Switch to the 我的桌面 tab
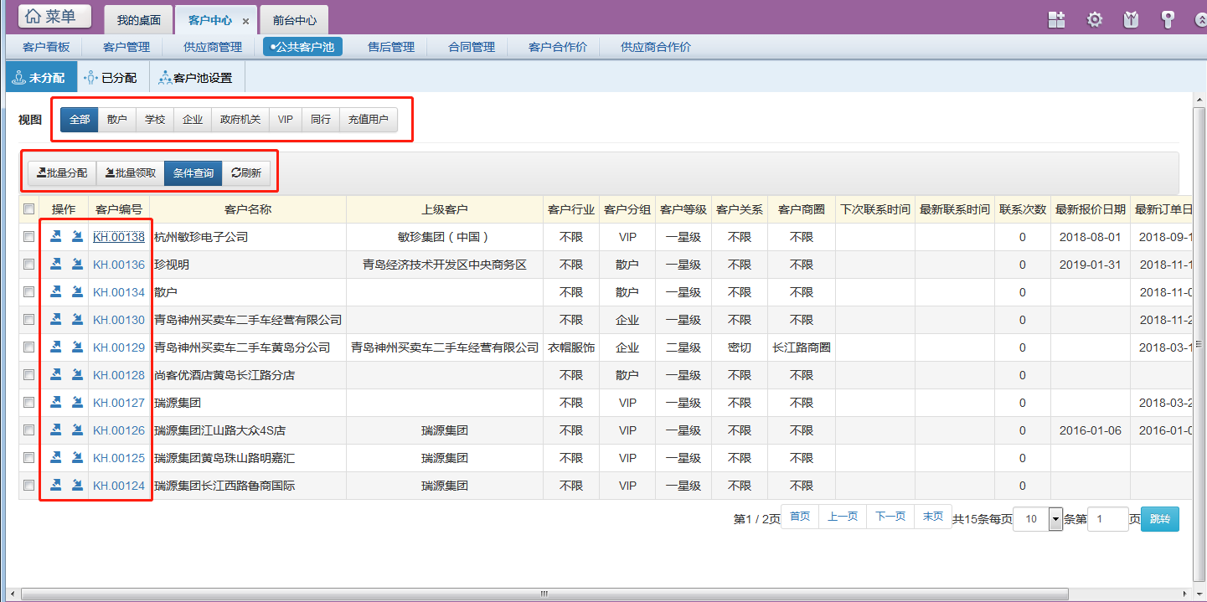Viewport: 1207px width, 602px height. click(x=138, y=20)
